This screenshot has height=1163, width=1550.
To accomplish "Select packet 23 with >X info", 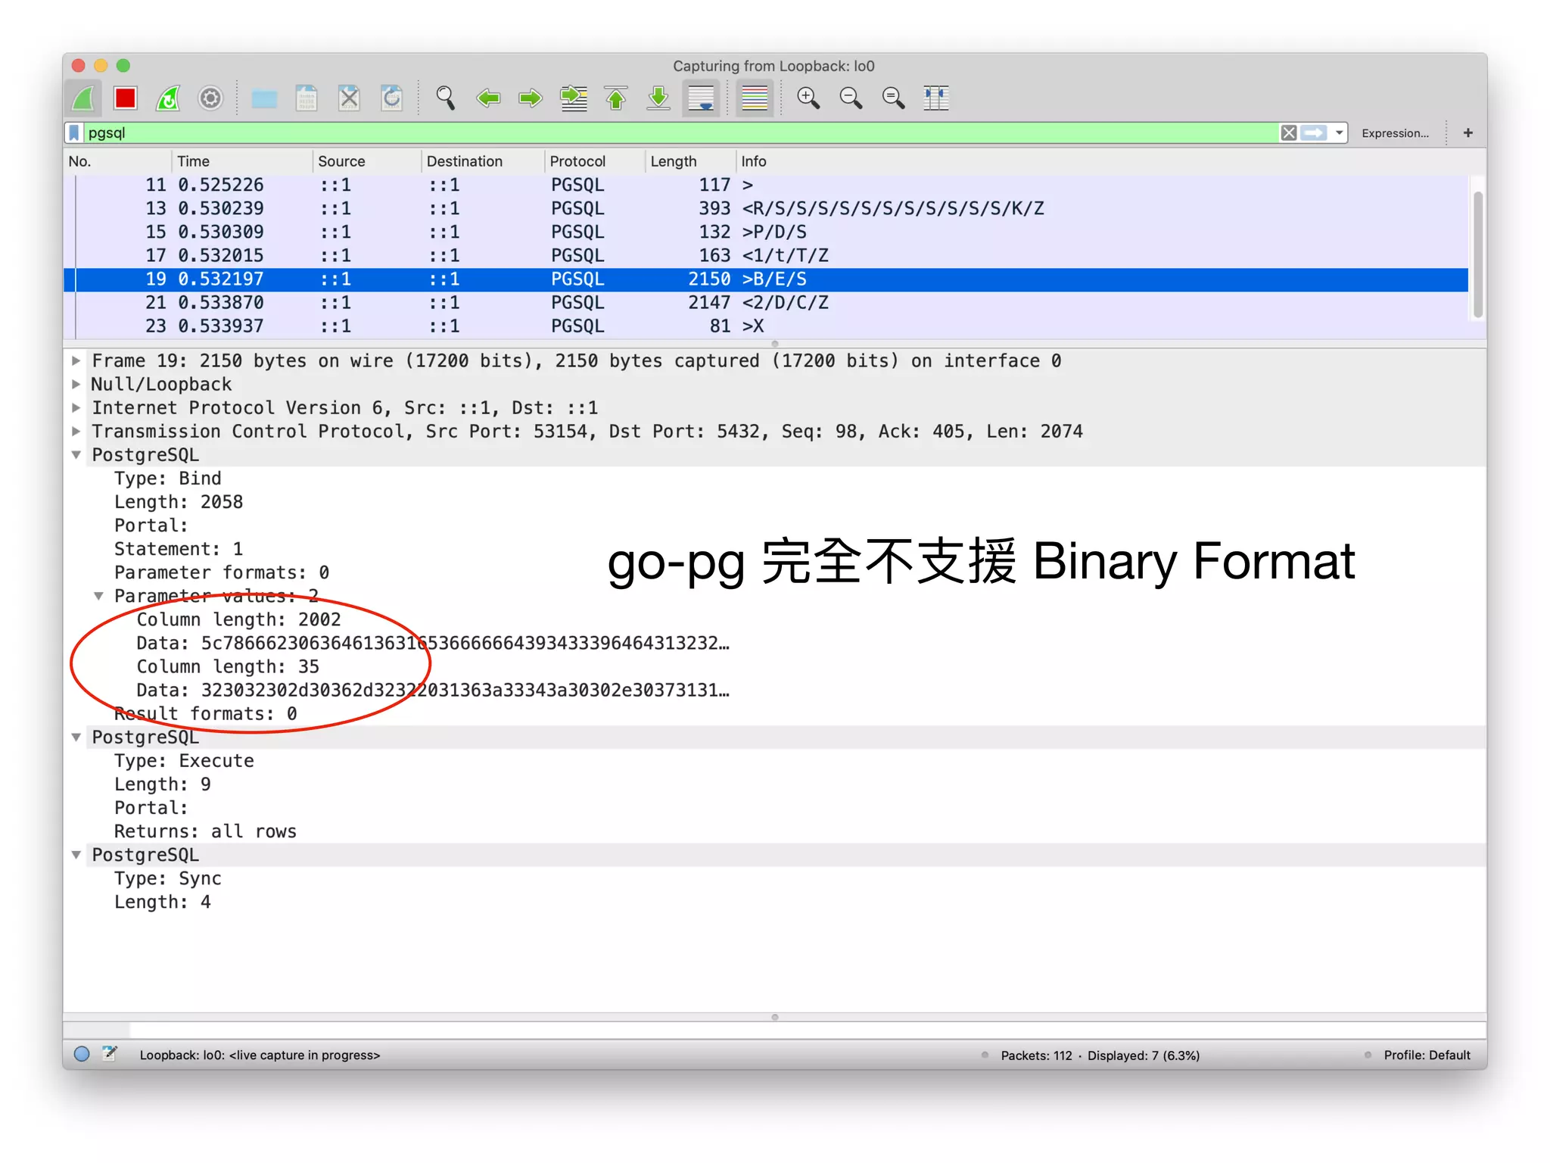I will coord(766,326).
